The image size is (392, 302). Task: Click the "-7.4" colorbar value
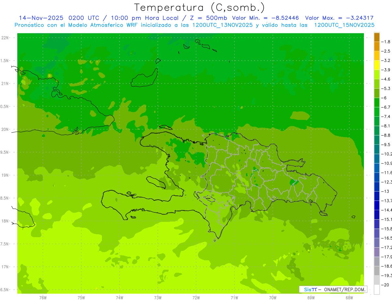pyautogui.click(x=386, y=117)
